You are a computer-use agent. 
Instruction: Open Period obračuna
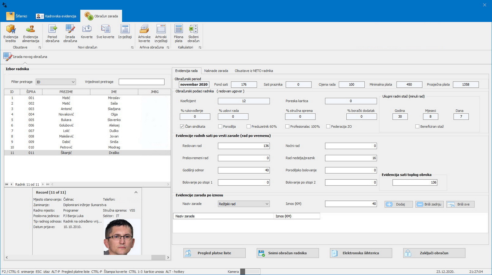[52, 33]
